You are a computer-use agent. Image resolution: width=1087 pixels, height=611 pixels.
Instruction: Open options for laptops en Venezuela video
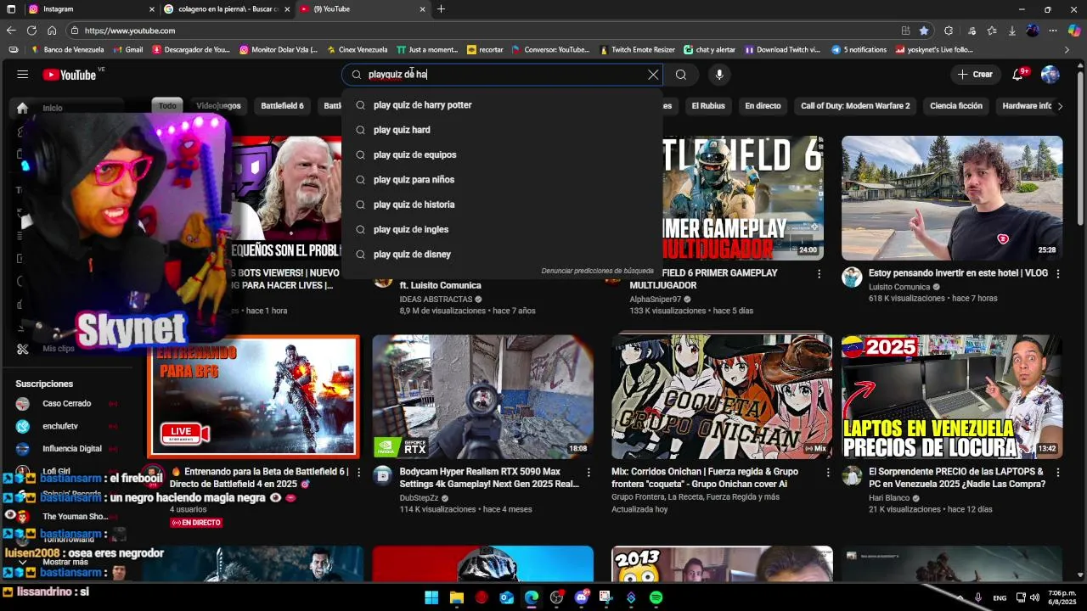(x=1057, y=472)
